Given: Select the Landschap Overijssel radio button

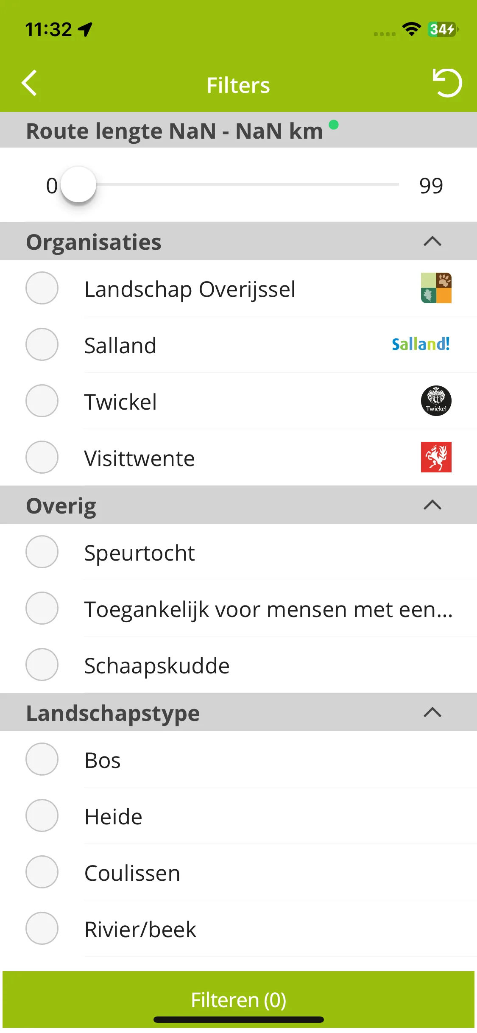Looking at the screenshot, I should [x=42, y=288].
